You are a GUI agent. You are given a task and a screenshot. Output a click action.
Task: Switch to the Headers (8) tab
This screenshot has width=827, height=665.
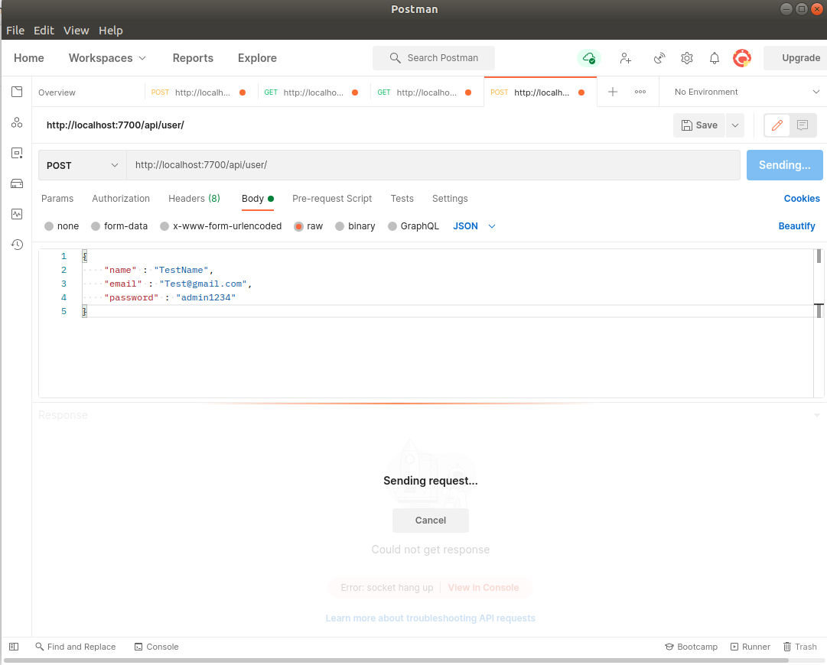point(194,199)
